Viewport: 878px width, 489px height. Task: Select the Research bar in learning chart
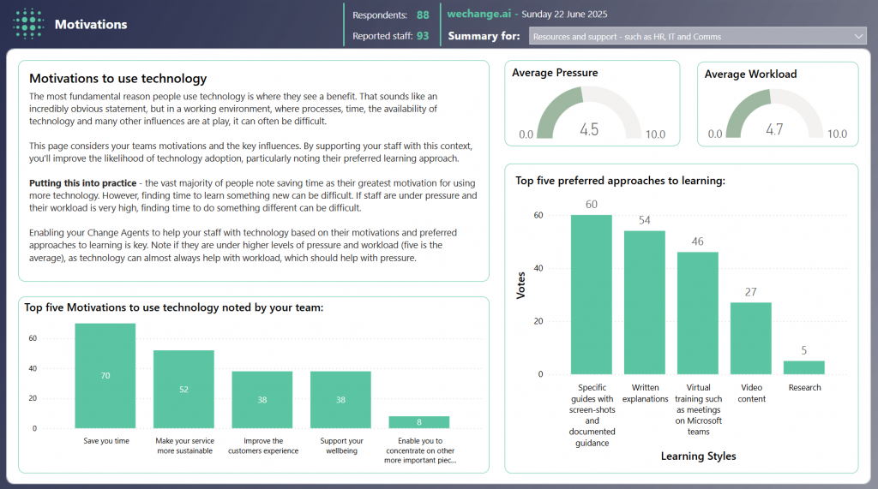click(x=804, y=367)
